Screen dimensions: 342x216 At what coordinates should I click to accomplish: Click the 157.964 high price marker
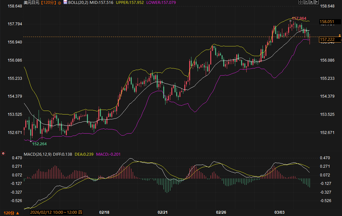pos(299,18)
